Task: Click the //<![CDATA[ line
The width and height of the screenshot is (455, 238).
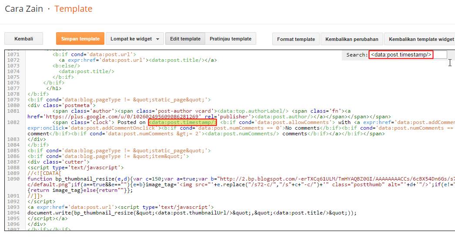Action: (44, 173)
